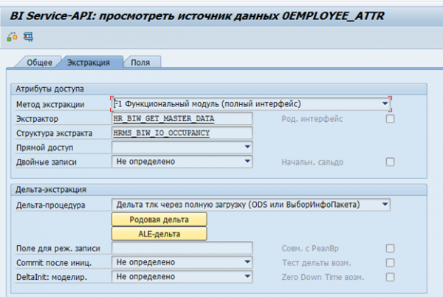Toggle the Начальн. сальдо checkbox
The height and width of the screenshot is (297, 443).
coord(390,162)
